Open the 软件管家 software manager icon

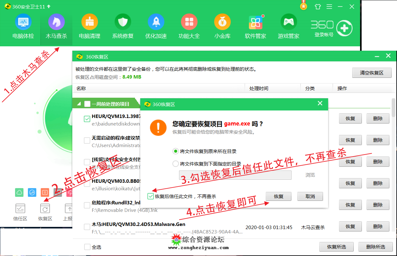click(x=255, y=22)
